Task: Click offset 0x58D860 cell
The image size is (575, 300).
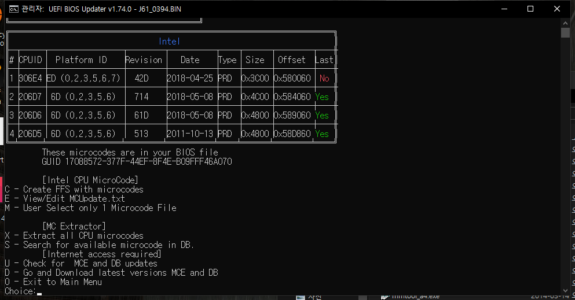Action: tap(292, 134)
